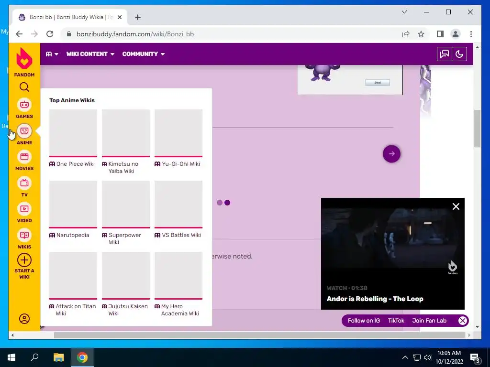Viewport: 490px width, 367px height.
Task: Close the Andor video popup
Action: click(x=456, y=206)
